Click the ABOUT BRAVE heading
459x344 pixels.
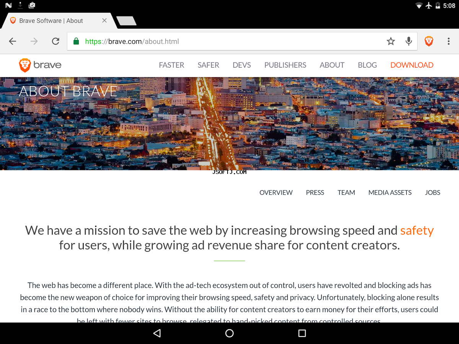pos(68,91)
